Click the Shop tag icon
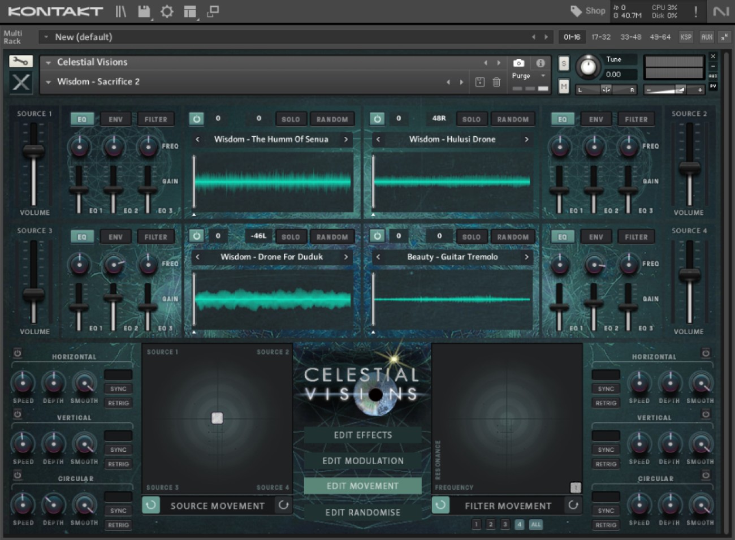 pos(576,11)
